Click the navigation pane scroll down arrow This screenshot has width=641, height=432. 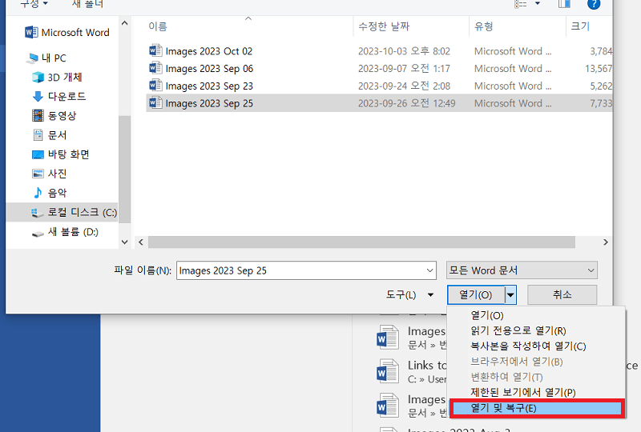tap(125, 242)
